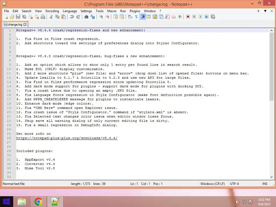This screenshot has width=276, height=207.
Task: Save current recorded macro icon
Action: pos(213,17)
